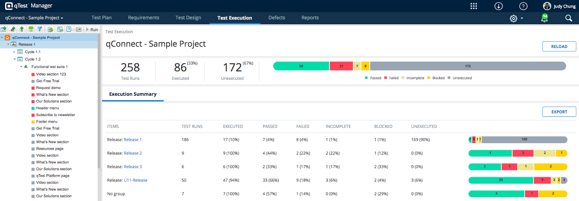Click the import from Excel toolbar icon
Viewport: 579px width, 201px height.
(60, 29)
